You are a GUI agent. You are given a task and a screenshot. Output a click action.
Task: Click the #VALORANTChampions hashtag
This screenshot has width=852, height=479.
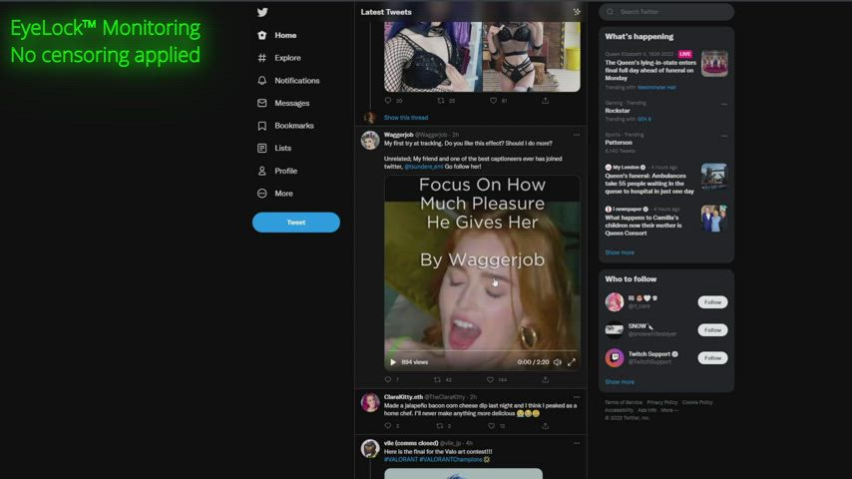(451, 459)
